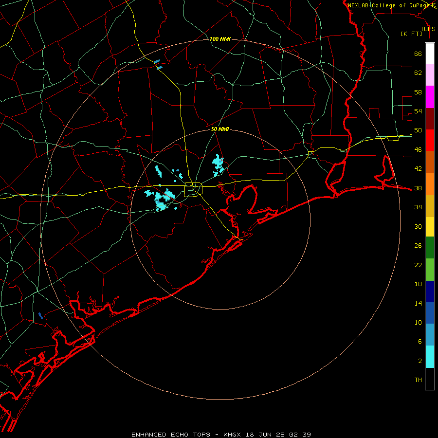Viewport: 438px width, 438px height.
Task: Click the legend value "62"
Action: (418, 73)
